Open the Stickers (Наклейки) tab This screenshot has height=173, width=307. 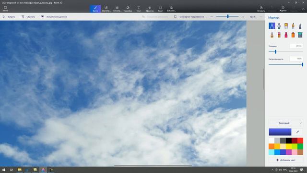coord(128,9)
